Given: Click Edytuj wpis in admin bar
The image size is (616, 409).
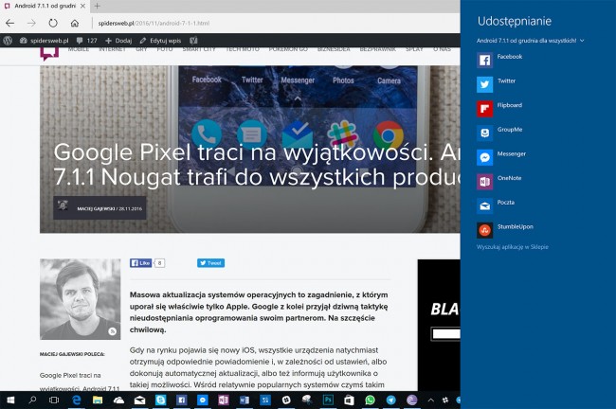Looking at the screenshot, I should tap(161, 41).
